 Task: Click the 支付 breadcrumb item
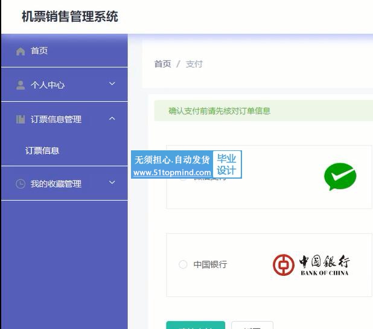[x=194, y=64]
